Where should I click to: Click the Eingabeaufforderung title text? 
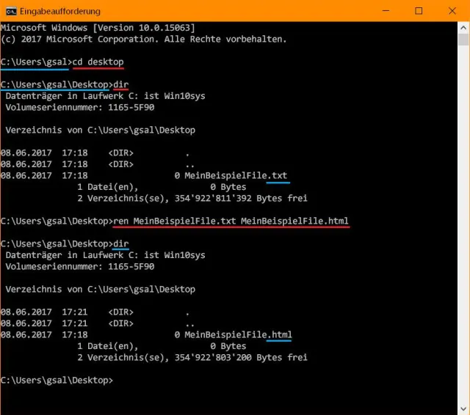point(62,11)
